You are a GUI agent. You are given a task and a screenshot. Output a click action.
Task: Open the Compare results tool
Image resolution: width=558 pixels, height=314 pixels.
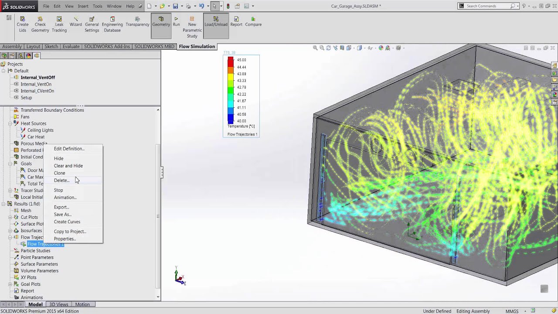tap(253, 22)
